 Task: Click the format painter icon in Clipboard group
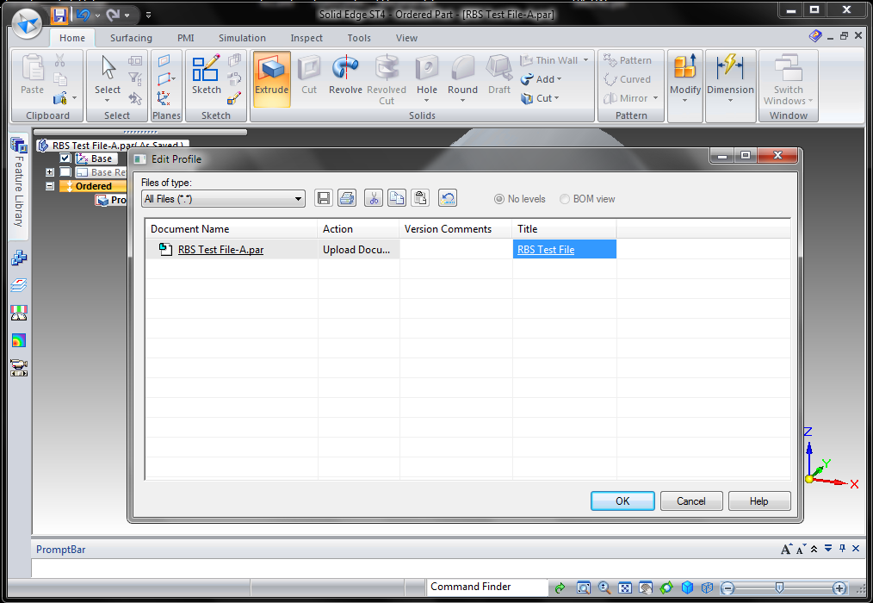[60, 99]
